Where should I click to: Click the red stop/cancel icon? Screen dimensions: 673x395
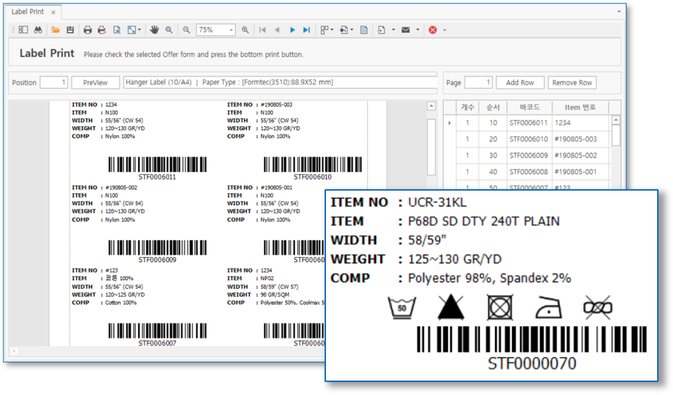(432, 30)
